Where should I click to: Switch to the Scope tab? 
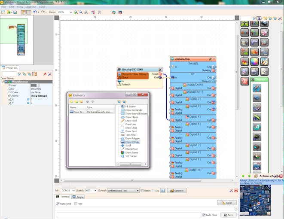click(78, 197)
